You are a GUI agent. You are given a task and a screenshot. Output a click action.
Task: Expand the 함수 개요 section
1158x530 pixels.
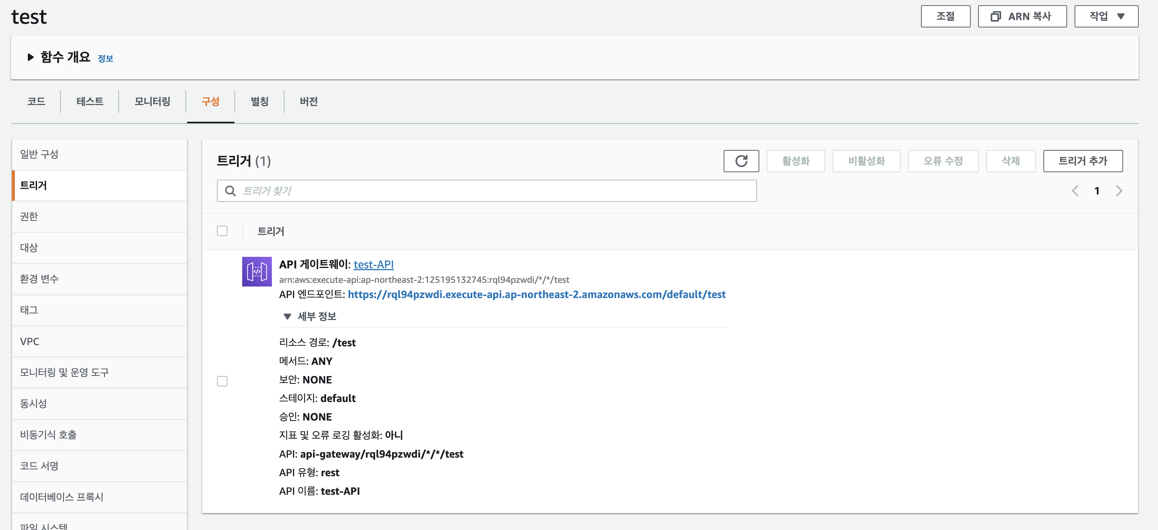[30, 57]
